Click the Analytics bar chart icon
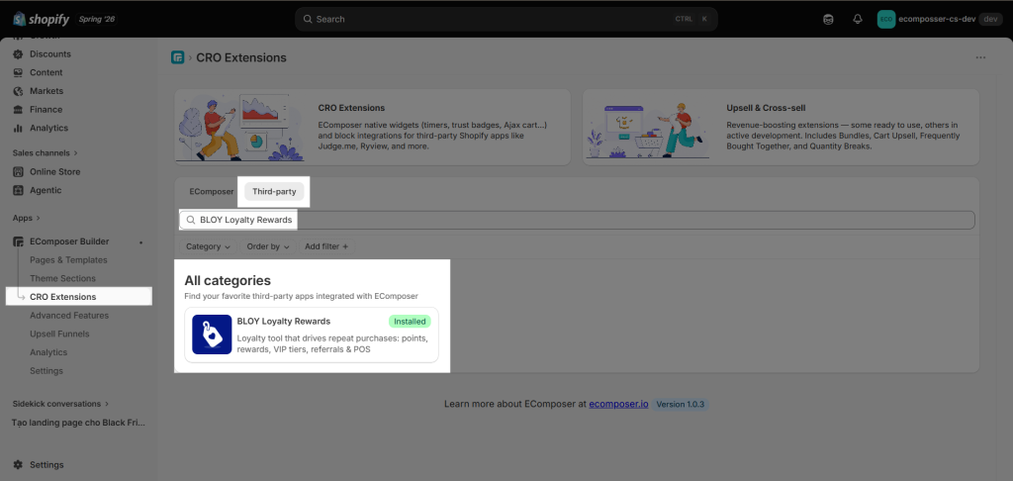The width and height of the screenshot is (1013, 481). pyautogui.click(x=18, y=128)
